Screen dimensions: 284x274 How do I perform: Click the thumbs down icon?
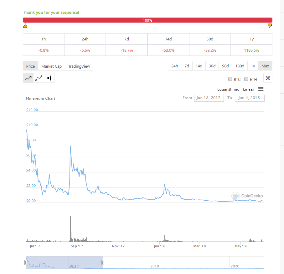[270, 26]
